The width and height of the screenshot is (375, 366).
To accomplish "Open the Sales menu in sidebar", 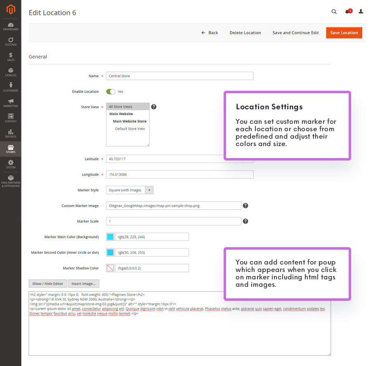I will pyautogui.click(x=10, y=57).
